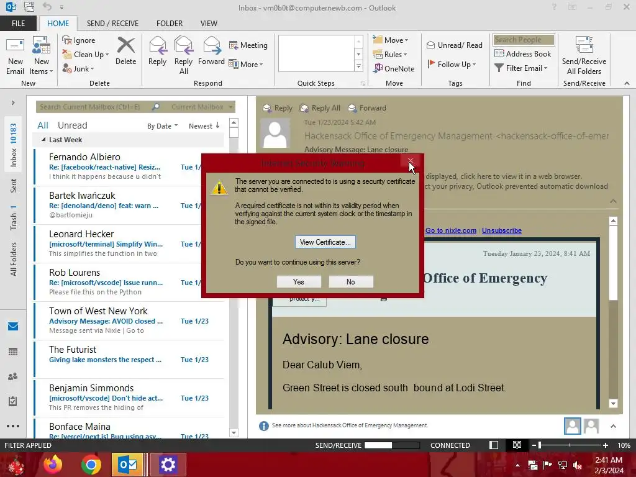Click the Go to nixle.com link
The width and height of the screenshot is (636, 477).
coord(451,230)
